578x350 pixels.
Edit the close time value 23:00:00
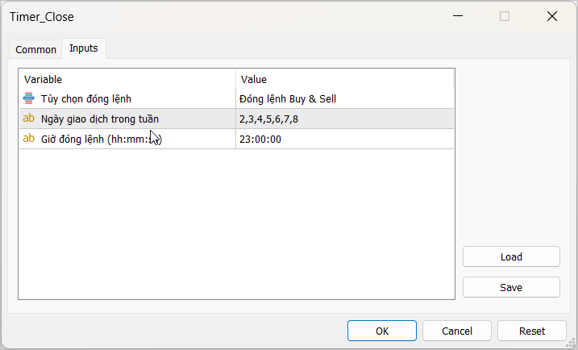(345, 139)
